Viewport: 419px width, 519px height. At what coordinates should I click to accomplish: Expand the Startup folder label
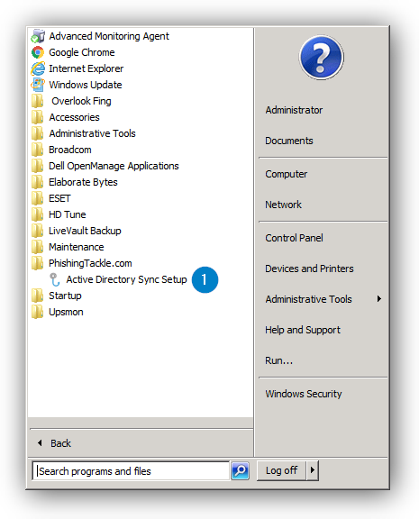pos(65,296)
